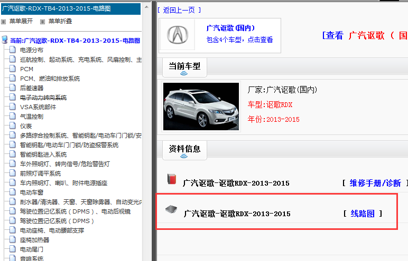Viewport: 408px width, 261px height.
Task: Open the 智能钥匙进入系统 tree item
Action: pyautogui.click(x=43, y=154)
